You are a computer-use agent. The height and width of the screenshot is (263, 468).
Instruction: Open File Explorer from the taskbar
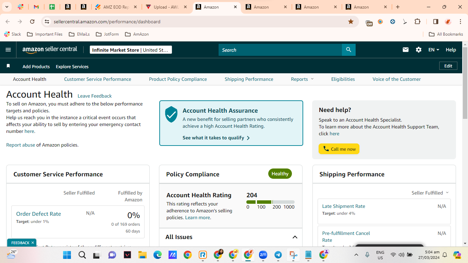[x=142, y=255]
